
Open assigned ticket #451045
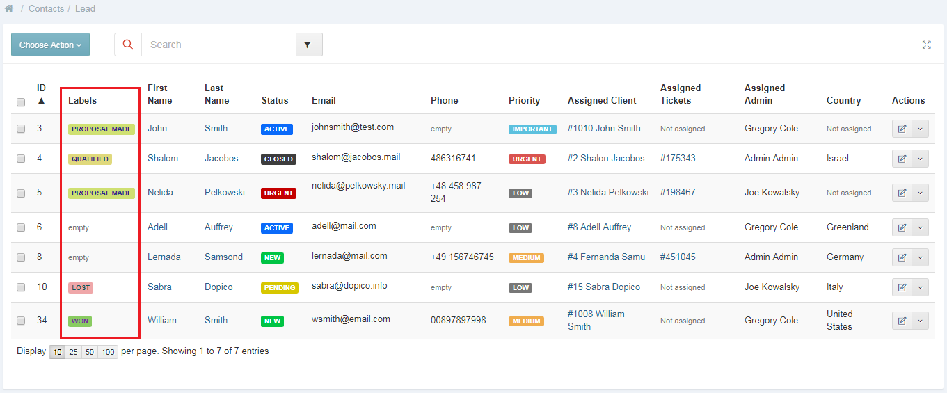[678, 257]
